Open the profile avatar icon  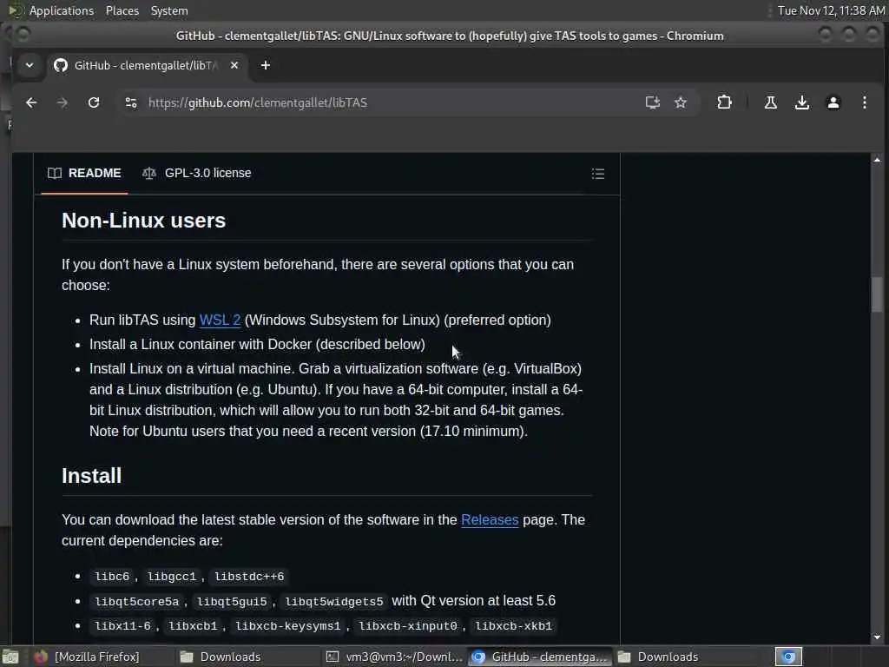[833, 102]
